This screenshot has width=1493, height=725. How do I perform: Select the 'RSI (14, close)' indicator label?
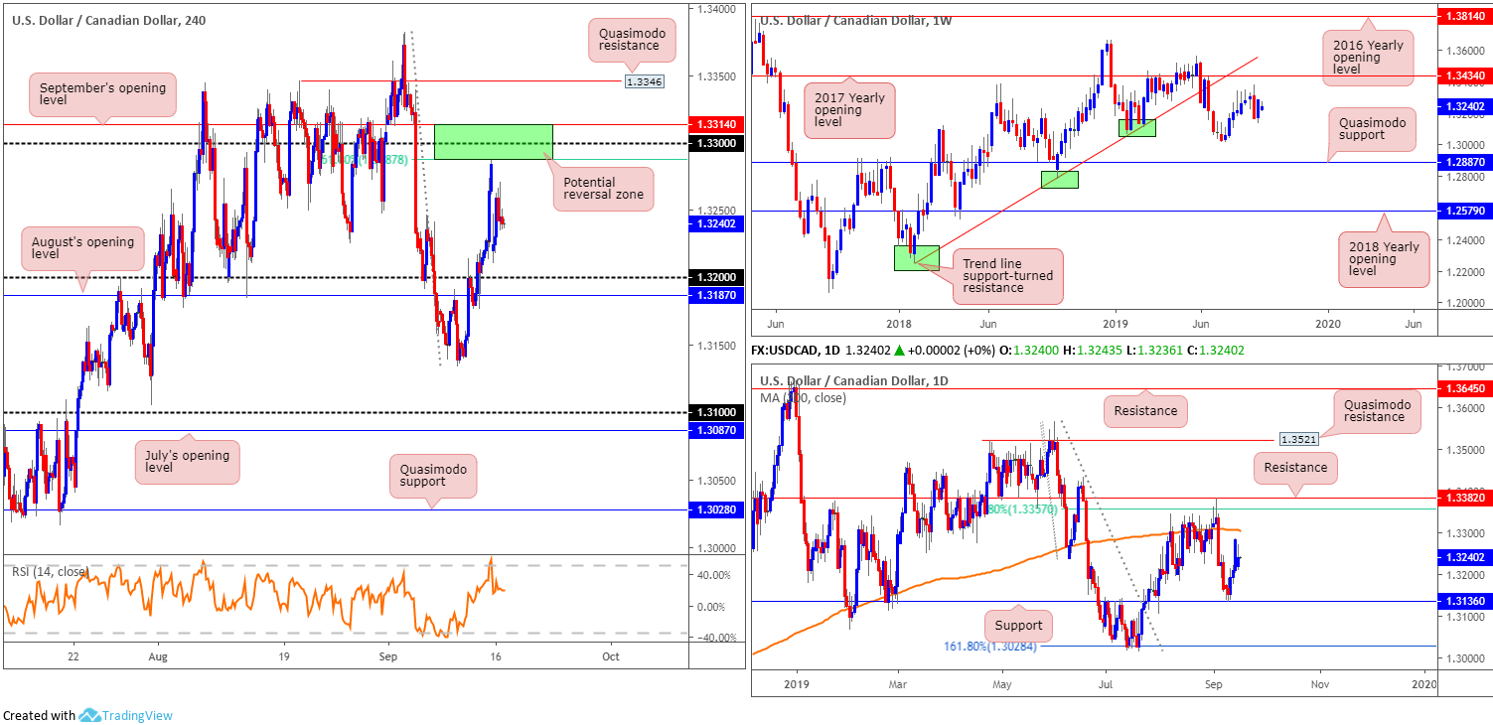(51, 571)
